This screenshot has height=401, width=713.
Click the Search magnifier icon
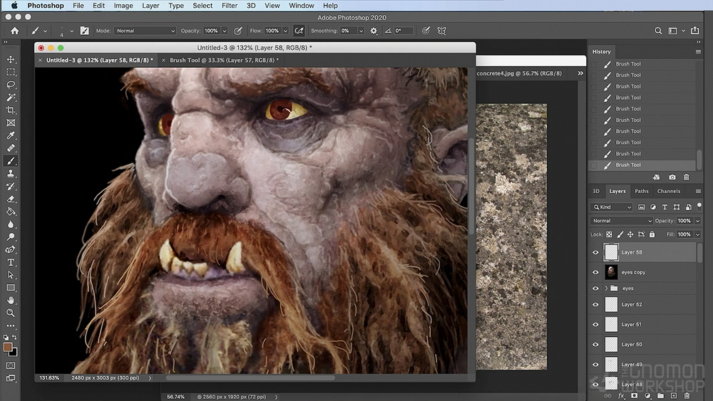pos(658,31)
